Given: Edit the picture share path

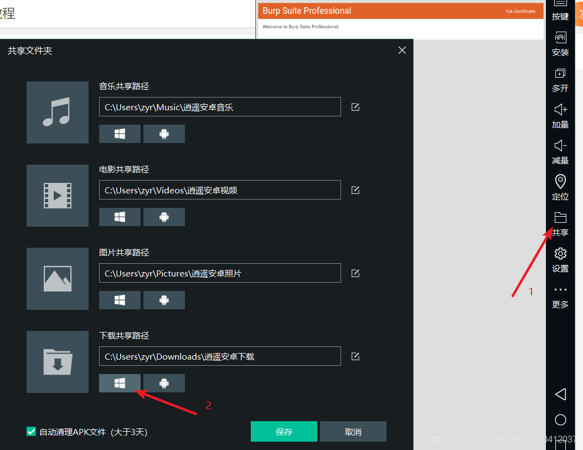Looking at the screenshot, I should pyautogui.click(x=355, y=273).
